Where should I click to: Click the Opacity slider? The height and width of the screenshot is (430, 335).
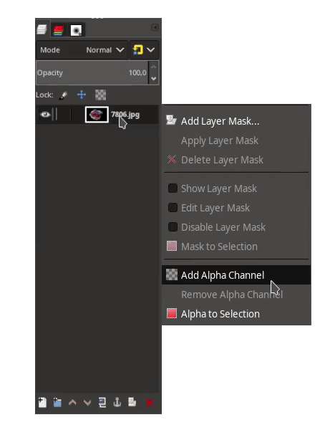click(x=92, y=72)
